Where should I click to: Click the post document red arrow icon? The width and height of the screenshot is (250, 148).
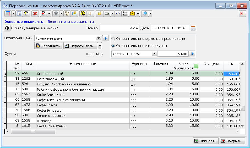(44, 14)
